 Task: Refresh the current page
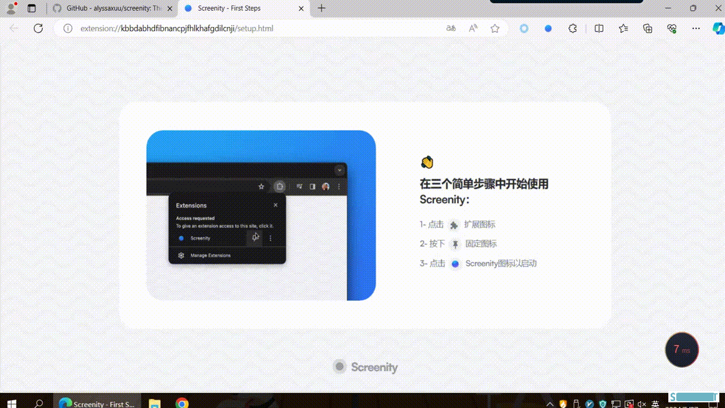click(x=38, y=28)
